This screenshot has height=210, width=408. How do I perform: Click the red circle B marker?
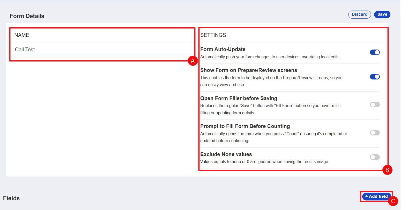coord(387,170)
